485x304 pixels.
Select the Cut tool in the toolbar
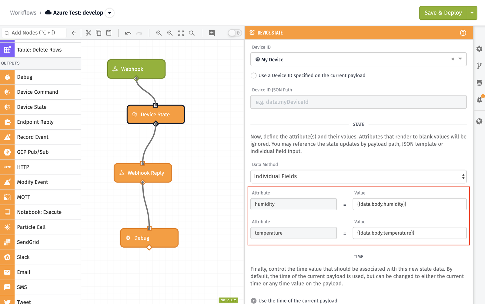[x=88, y=33]
